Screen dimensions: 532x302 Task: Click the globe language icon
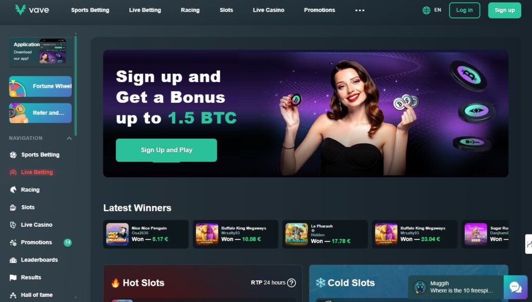pyautogui.click(x=426, y=10)
